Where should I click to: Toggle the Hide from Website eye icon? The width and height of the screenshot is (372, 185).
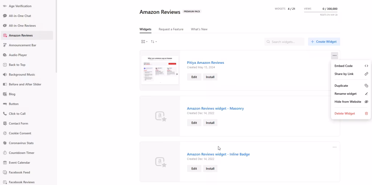point(366,102)
